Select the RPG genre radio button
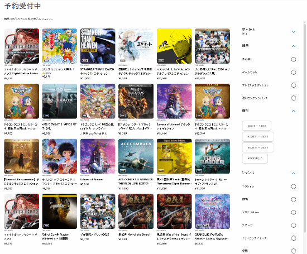The width and height of the screenshot is (307, 254). coord(293,199)
